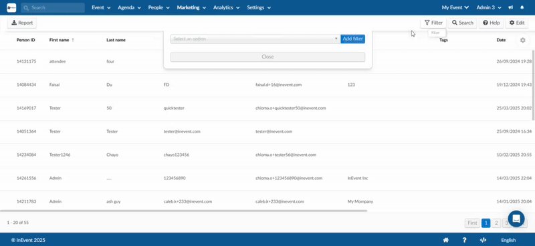Screen dimensions: 535x246
Task: Expand the Analytics menu
Action: coord(226,7)
